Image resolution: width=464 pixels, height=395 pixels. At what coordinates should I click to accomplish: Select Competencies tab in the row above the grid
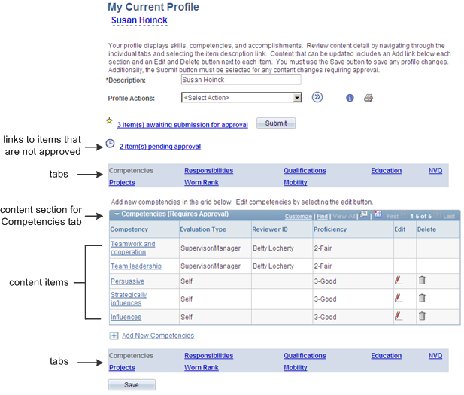point(131,171)
